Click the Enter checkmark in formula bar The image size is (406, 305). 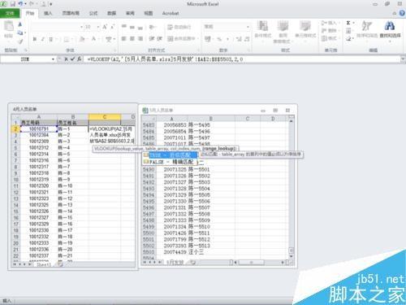pyautogui.click(x=72, y=59)
